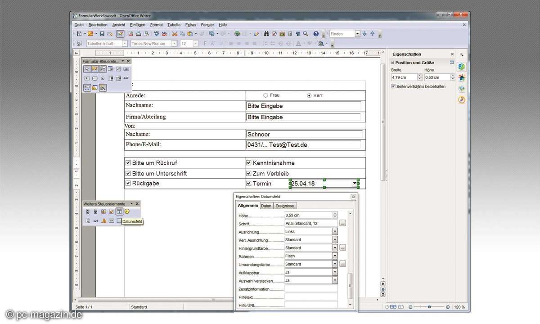Open the Times New Roman font dropdown
The height and width of the screenshot is (324, 540).
coord(175,44)
